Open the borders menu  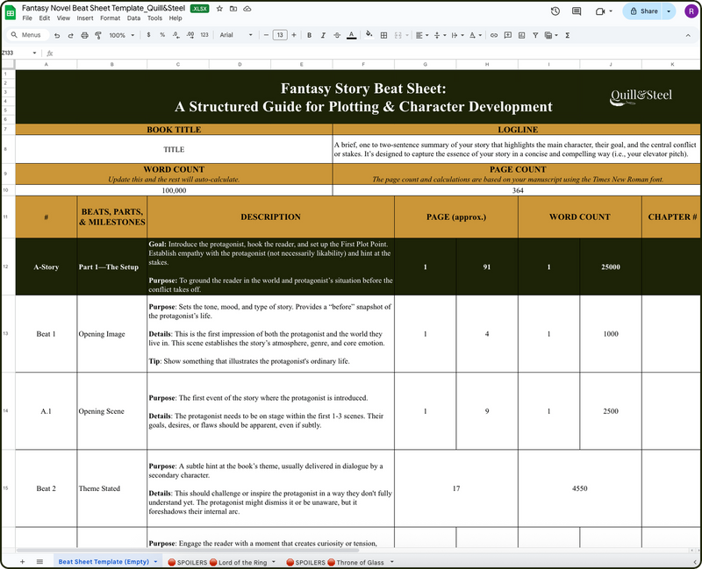[383, 35]
